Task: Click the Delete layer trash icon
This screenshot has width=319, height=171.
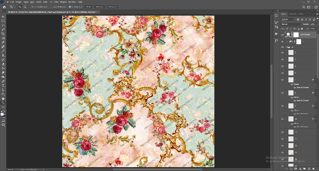Action: click(314, 168)
